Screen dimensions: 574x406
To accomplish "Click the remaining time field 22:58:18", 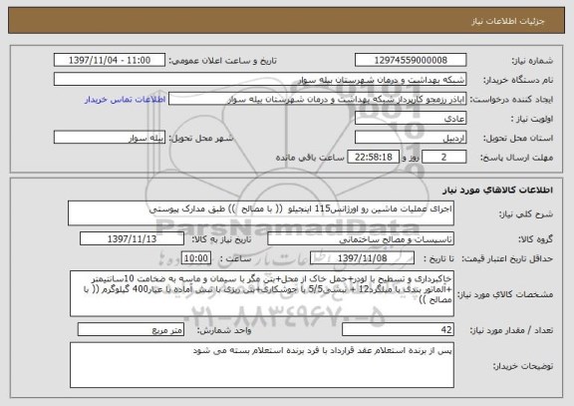I will 373,157.
